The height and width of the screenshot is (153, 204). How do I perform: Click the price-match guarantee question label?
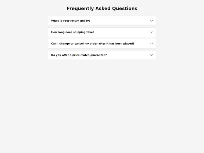point(79,55)
